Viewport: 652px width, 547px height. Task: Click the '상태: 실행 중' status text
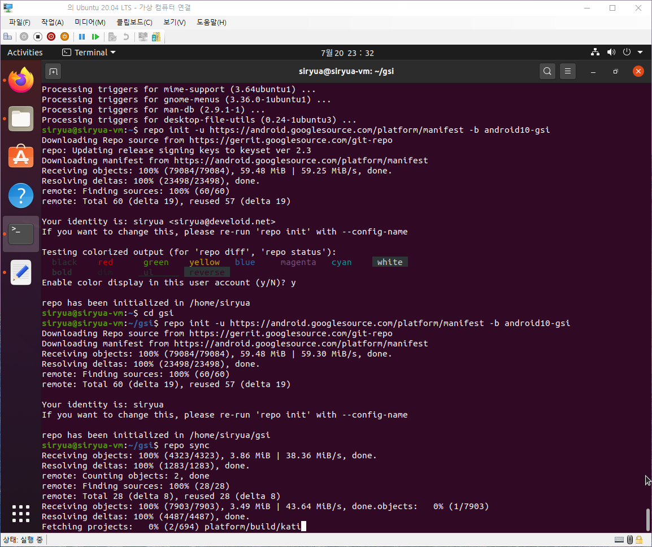point(23,540)
